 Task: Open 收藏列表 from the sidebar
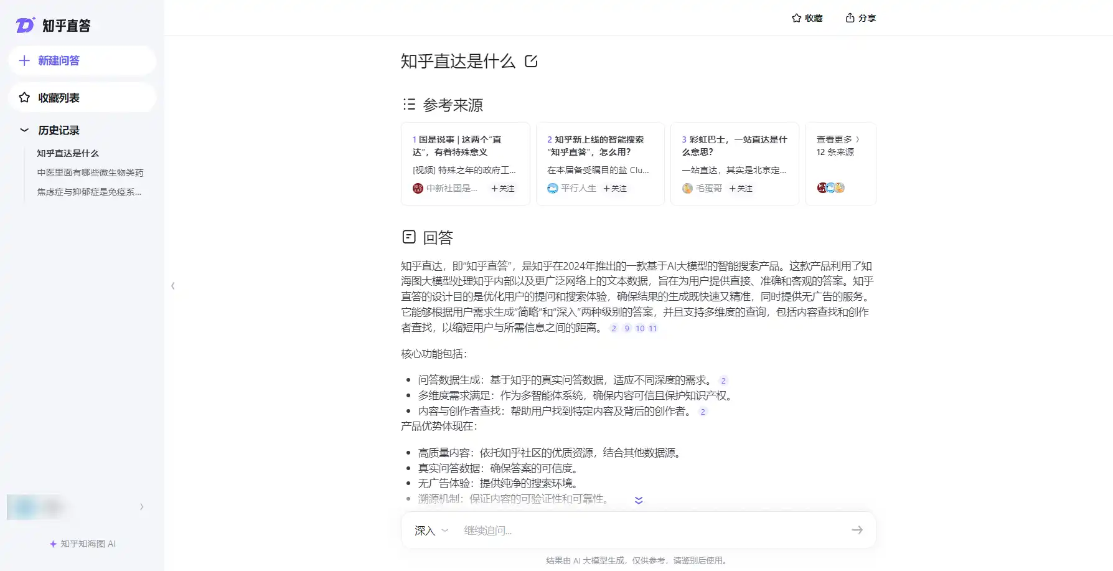(82, 98)
